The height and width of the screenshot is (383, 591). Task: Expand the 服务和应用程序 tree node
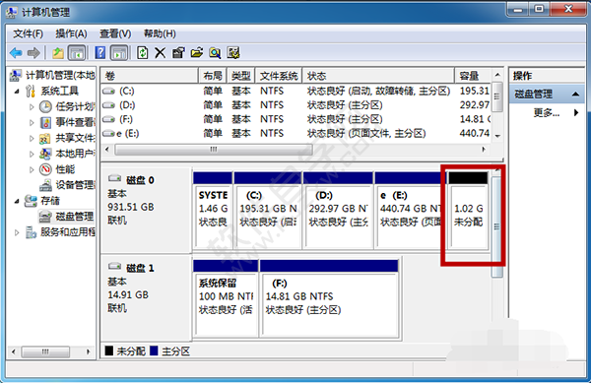17,232
